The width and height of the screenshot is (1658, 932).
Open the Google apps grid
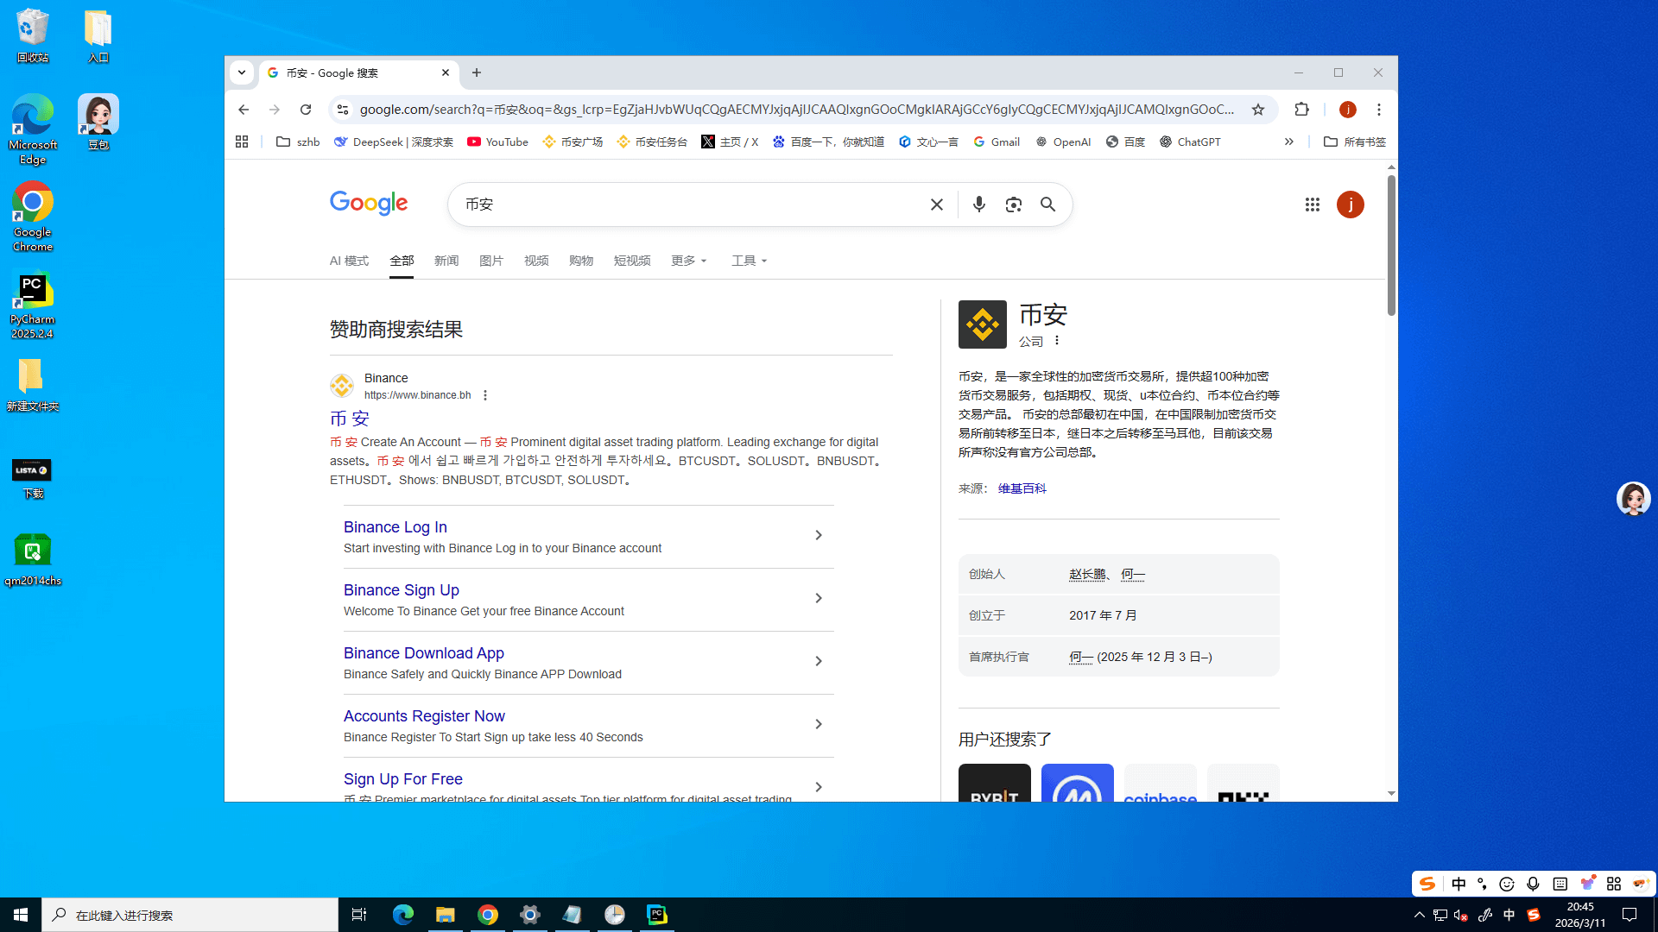1312,205
